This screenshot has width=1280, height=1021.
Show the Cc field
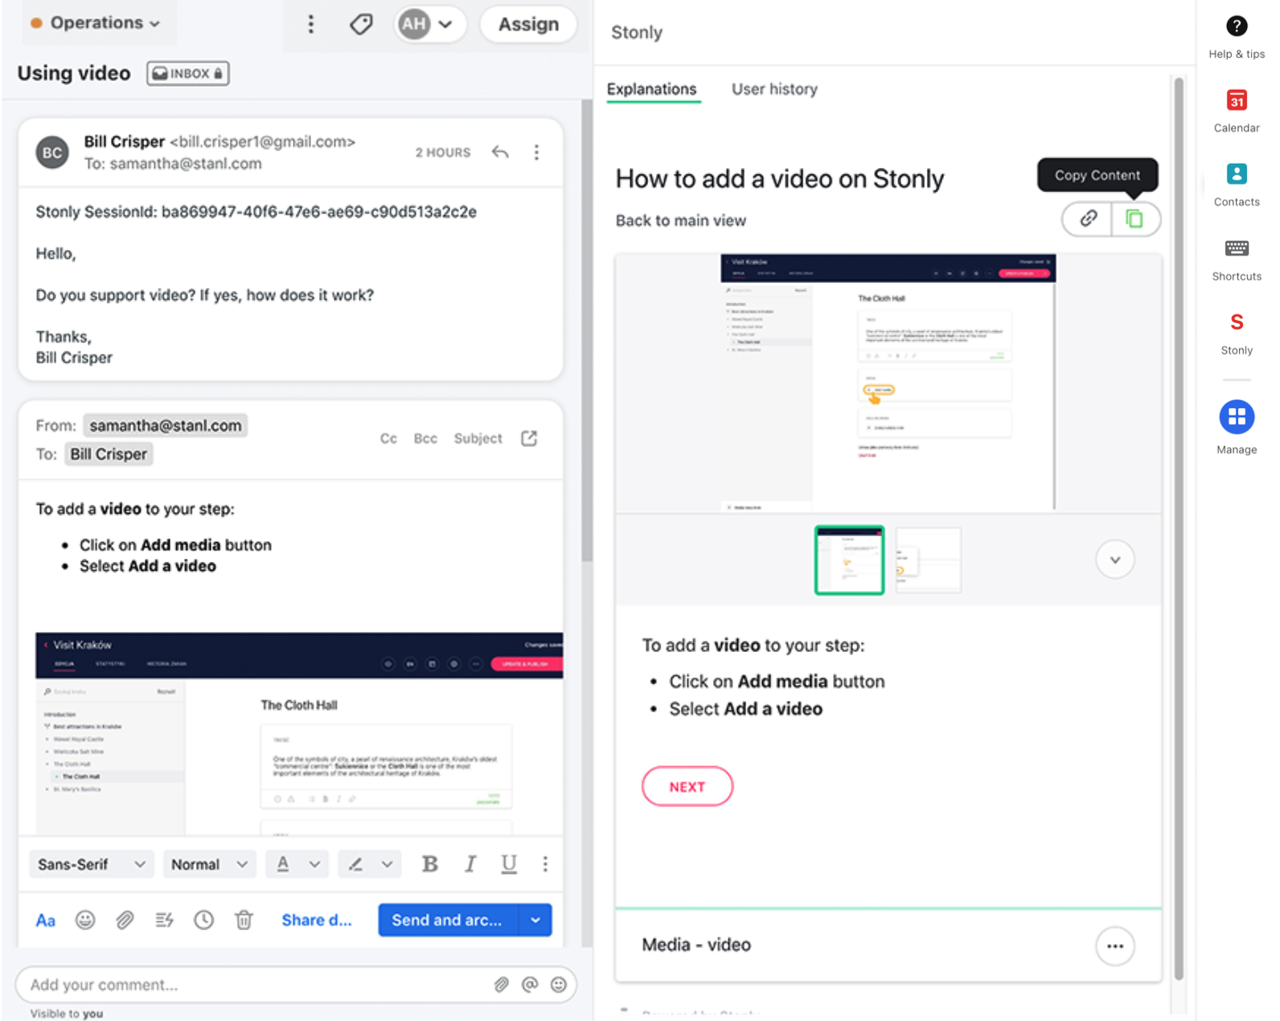coord(388,438)
